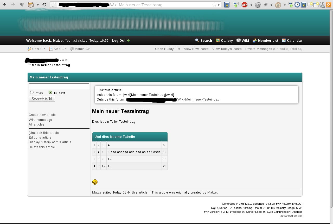The height and width of the screenshot is (224, 333).
Task: Open Gallery from the forum navigation
Action: [224, 40]
